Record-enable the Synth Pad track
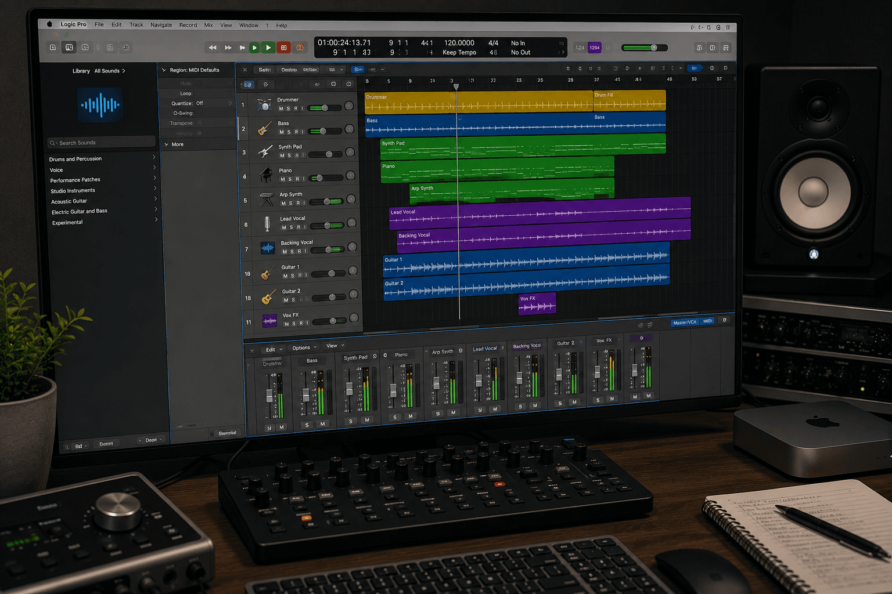The image size is (892, 594). 297,155
